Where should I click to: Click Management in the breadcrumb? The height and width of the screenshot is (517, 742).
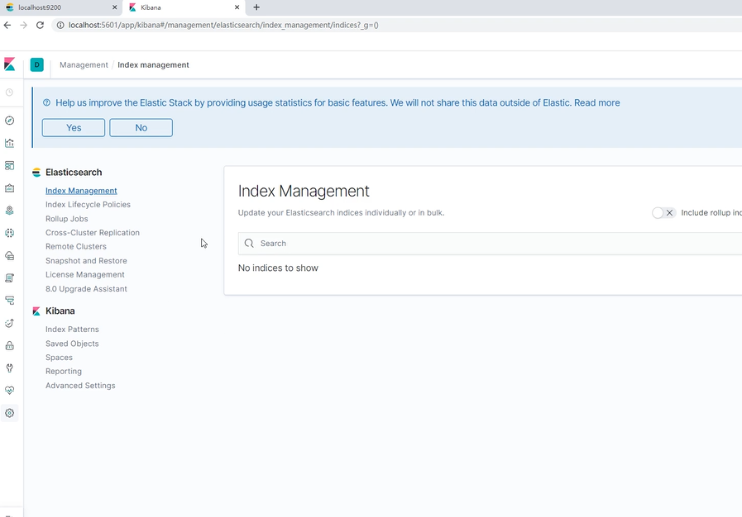[x=84, y=64]
